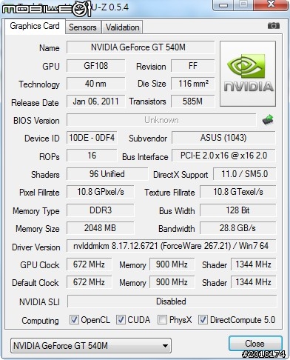Open the GPU selection dropdown
The height and width of the screenshot is (360, 290).
coord(91,345)
